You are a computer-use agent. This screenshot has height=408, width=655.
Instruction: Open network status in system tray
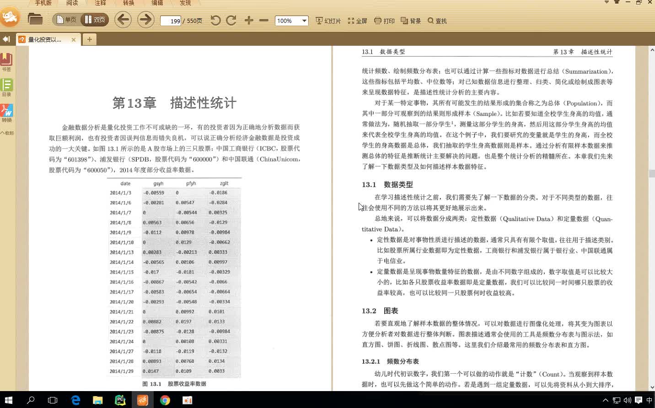617,400
